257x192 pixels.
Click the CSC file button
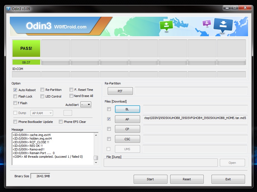[127, 139]
